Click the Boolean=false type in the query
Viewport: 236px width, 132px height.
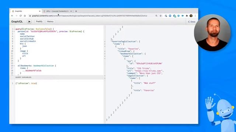44,29
